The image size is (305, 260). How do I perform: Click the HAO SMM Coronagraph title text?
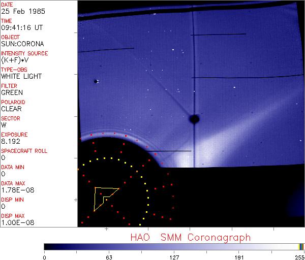point(190,237)
